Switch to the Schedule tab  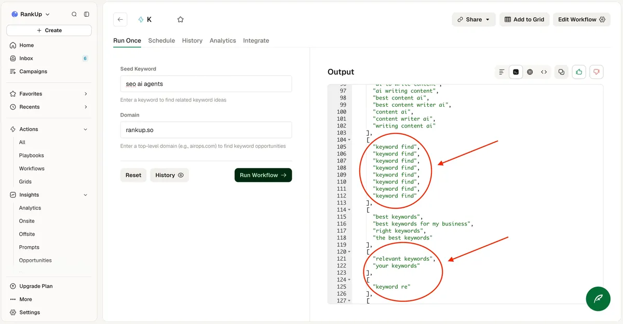click(161, 40)
